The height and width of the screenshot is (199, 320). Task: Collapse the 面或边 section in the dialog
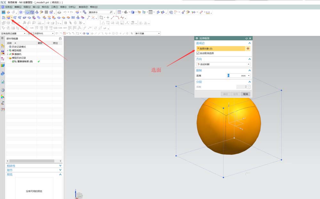click(249, 43)
